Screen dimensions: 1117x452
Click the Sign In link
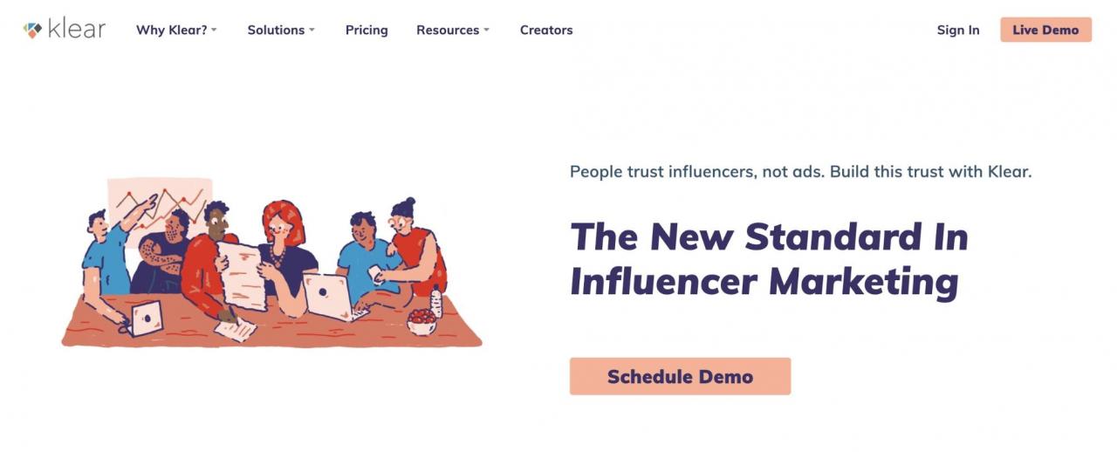click(958, 30)
